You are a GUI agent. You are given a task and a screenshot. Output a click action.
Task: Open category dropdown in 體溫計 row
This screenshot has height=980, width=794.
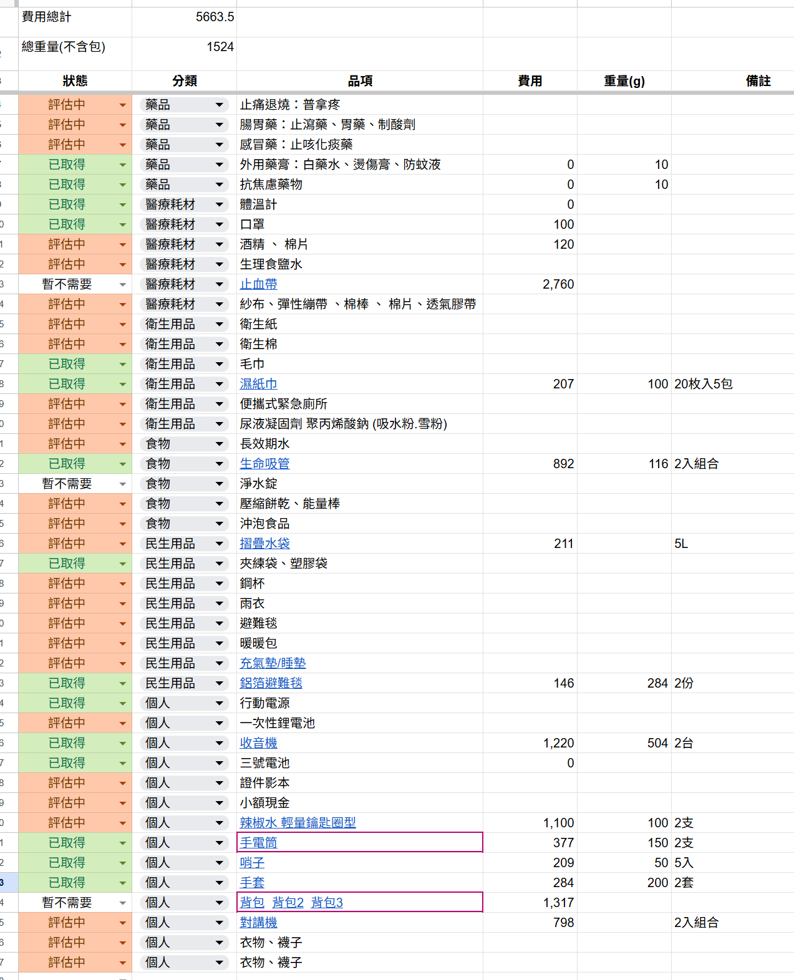(x=219, y=205)
